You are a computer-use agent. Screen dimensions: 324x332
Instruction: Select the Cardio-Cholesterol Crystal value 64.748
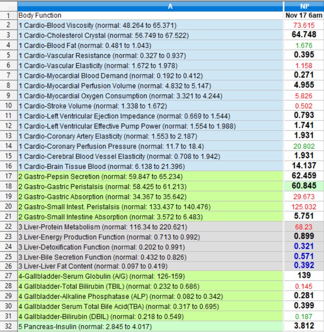303,35
